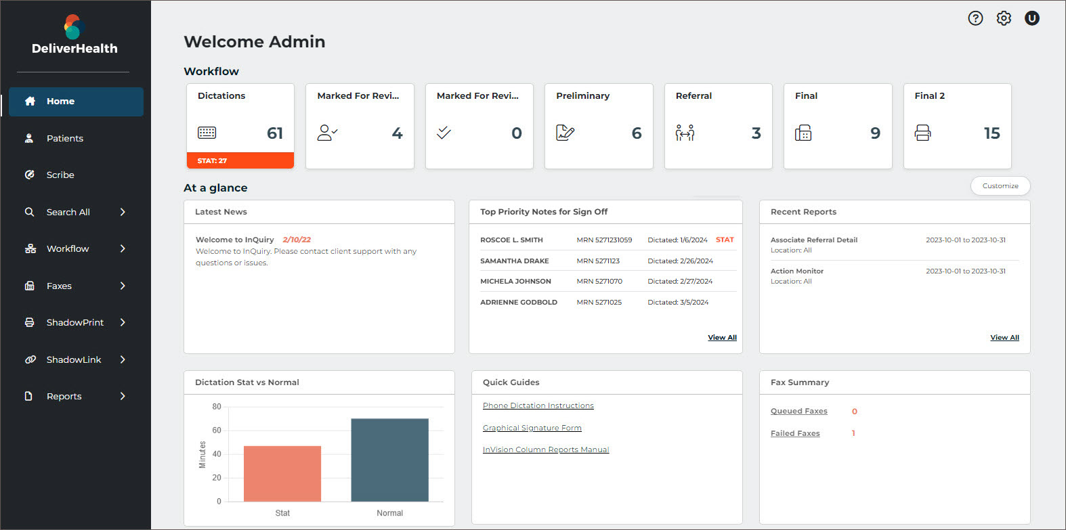This screenshot has height=530, width=1066.
Task: Click the Dictations keyboard icon
Action: click(x=207, y=133)
